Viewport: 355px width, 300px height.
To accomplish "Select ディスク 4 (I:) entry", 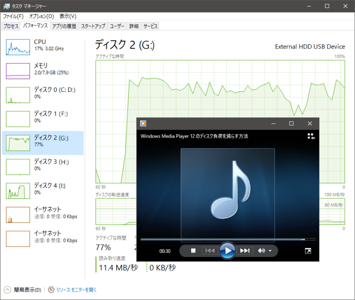I will click(43, 191).
